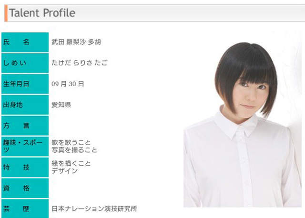
Task: Click the name 武田 羅梨沙 多胡
Action: (x=76, y=42)
